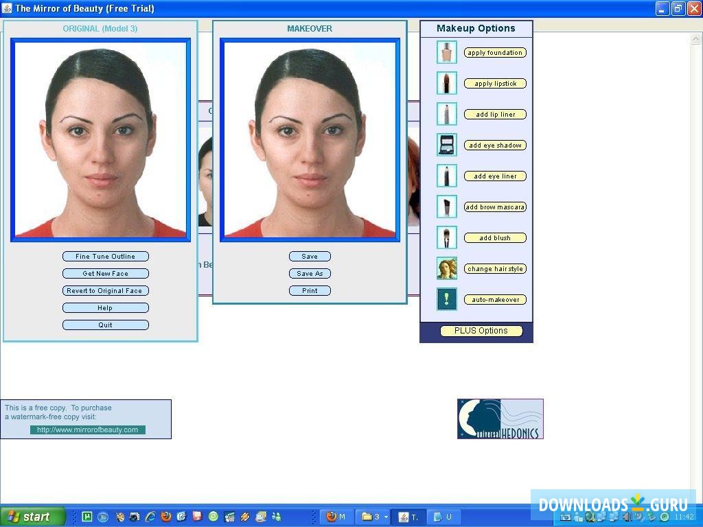
Task: Click Get New Face
Action: (105, 273)
